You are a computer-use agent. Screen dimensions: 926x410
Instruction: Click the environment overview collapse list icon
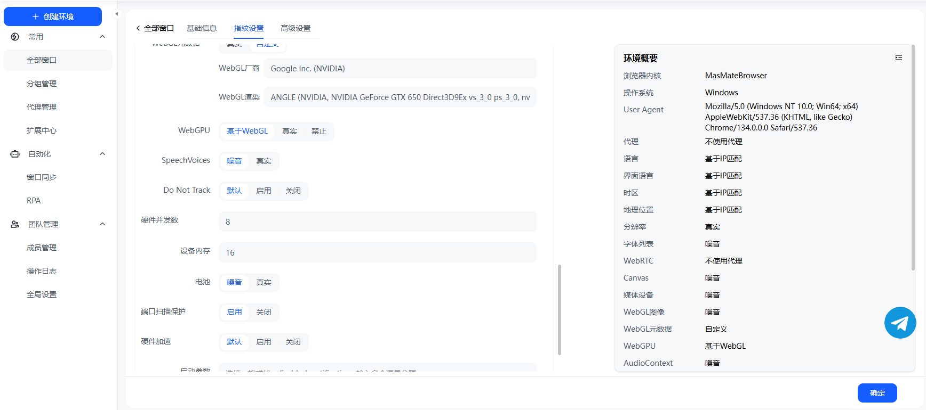[898, 58]
